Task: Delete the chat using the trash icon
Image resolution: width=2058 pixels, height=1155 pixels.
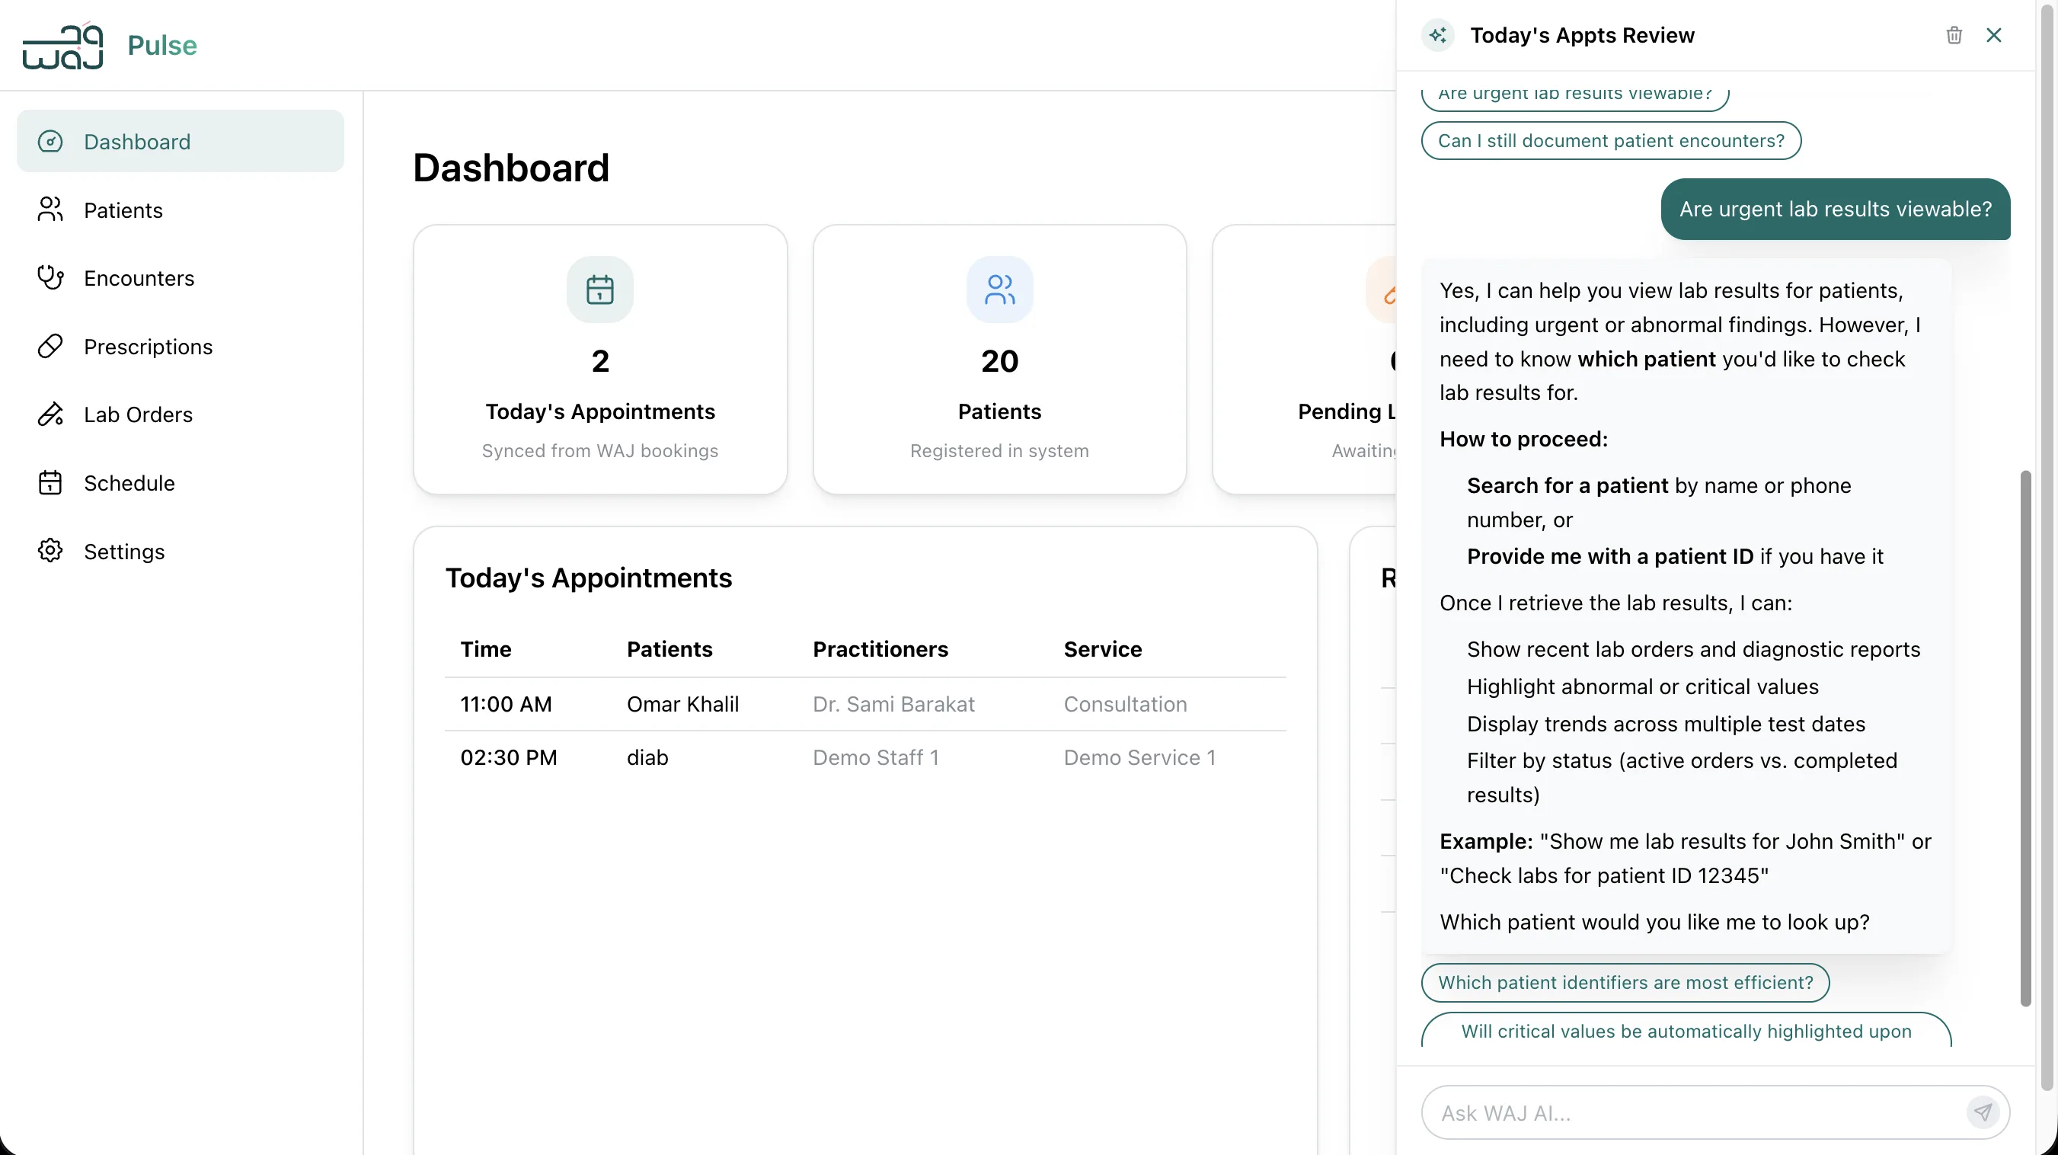Action: pos(1954,34)
